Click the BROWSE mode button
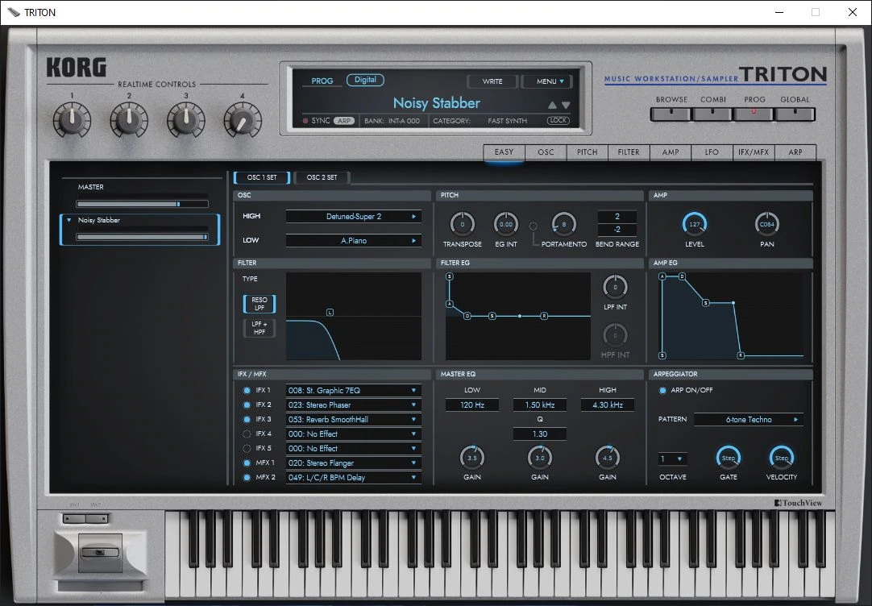 click(671, 114)
